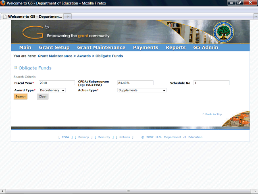Follow the Grant Maintenance breadcrumb link

click(x=55, y=56)
